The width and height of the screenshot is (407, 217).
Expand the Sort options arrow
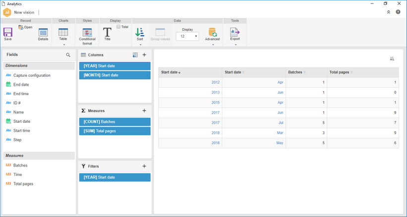point(140,45)
